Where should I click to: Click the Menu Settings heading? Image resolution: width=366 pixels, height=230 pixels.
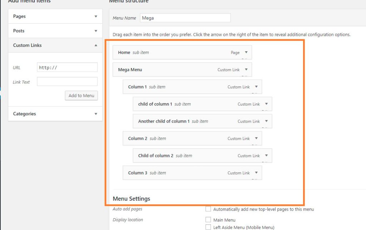click(132, 198)
